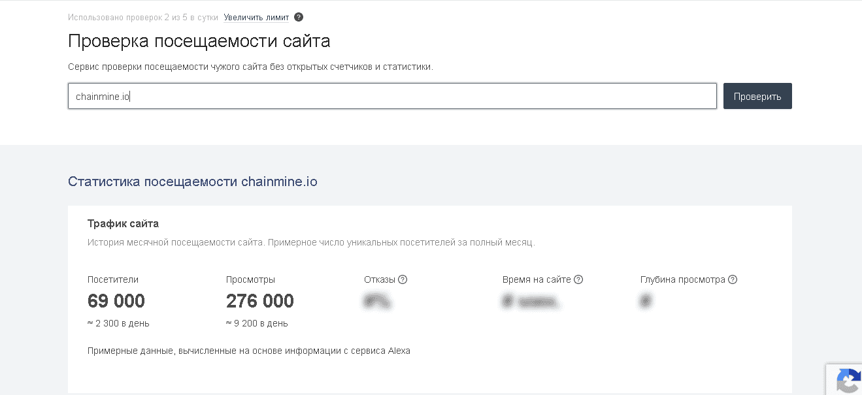Click the reCAPTCHA badge in the corner

(x=850, y=382)
